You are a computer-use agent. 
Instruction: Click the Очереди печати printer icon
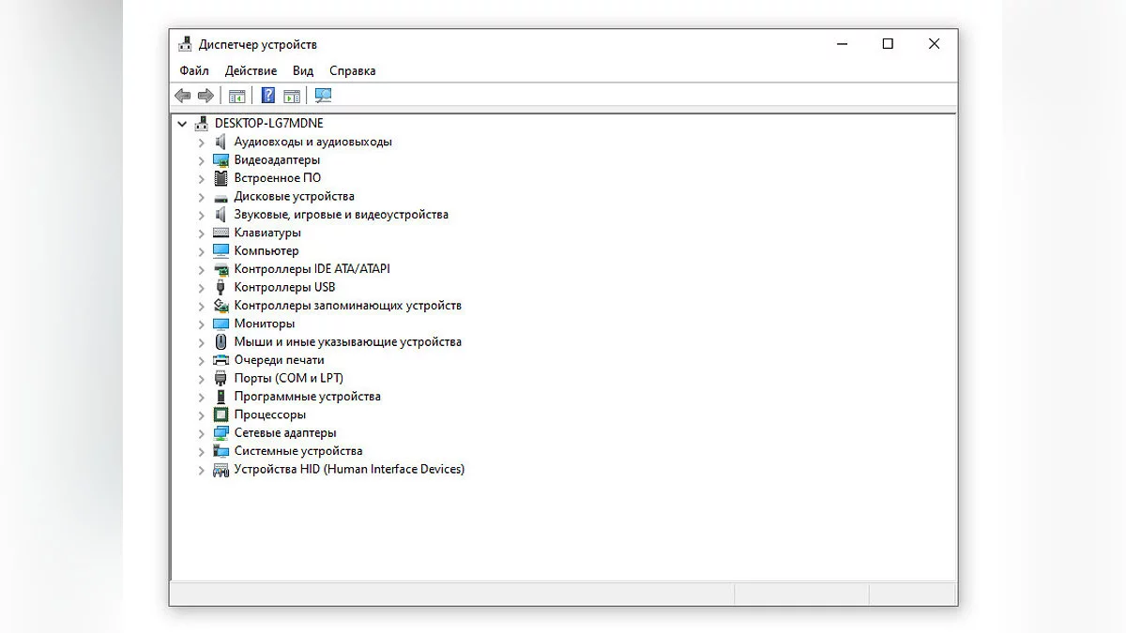[221, 360]
